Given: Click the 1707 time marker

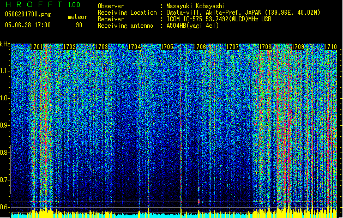Looking at the screenshot, I should pyautogui.click(x=232, y=47).
